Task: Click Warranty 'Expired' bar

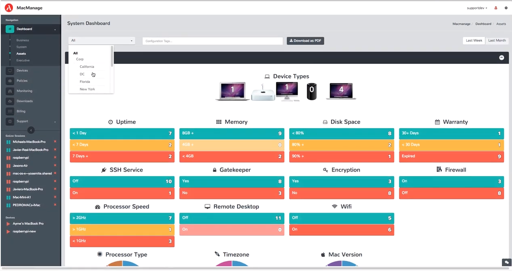Action: pyautogui.click(x=451, y=156)
